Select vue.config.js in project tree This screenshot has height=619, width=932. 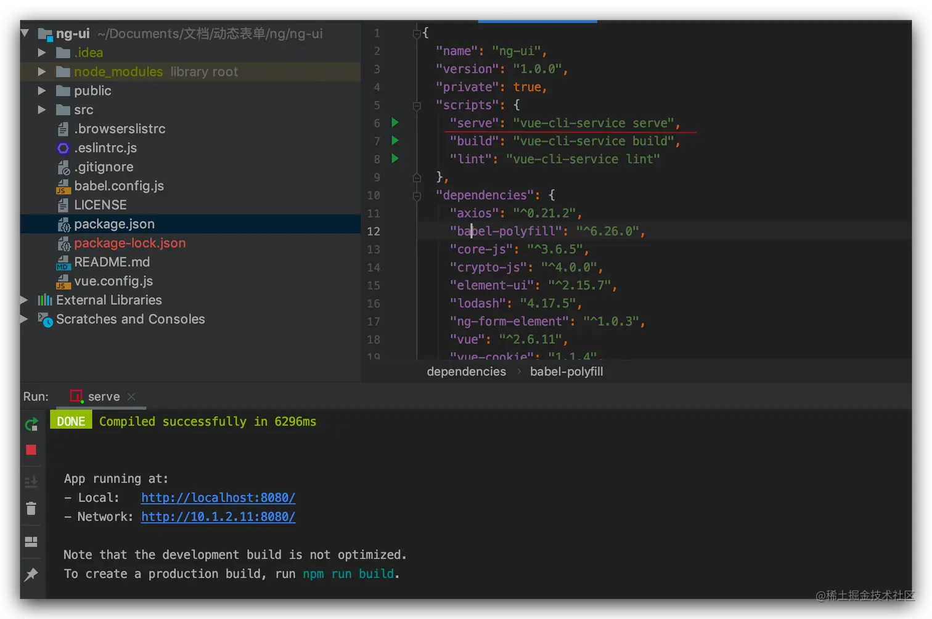pos(190,281)
